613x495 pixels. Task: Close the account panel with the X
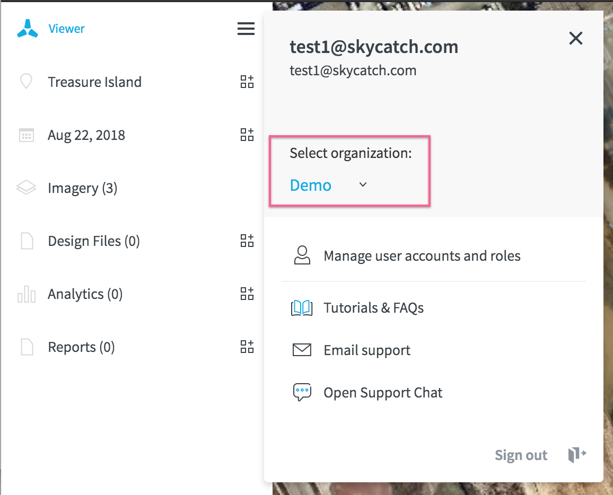pos(576,38)
